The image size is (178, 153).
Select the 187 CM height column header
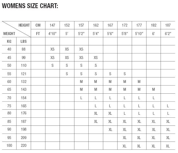click(168, 25)
